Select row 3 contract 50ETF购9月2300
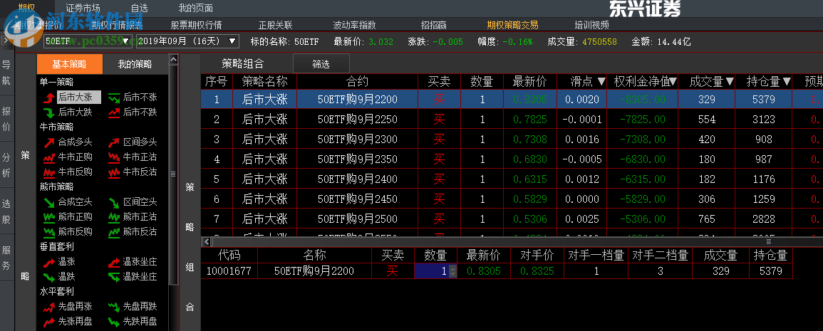This screenshot has width=823, height=331. [x=358, y=139]
